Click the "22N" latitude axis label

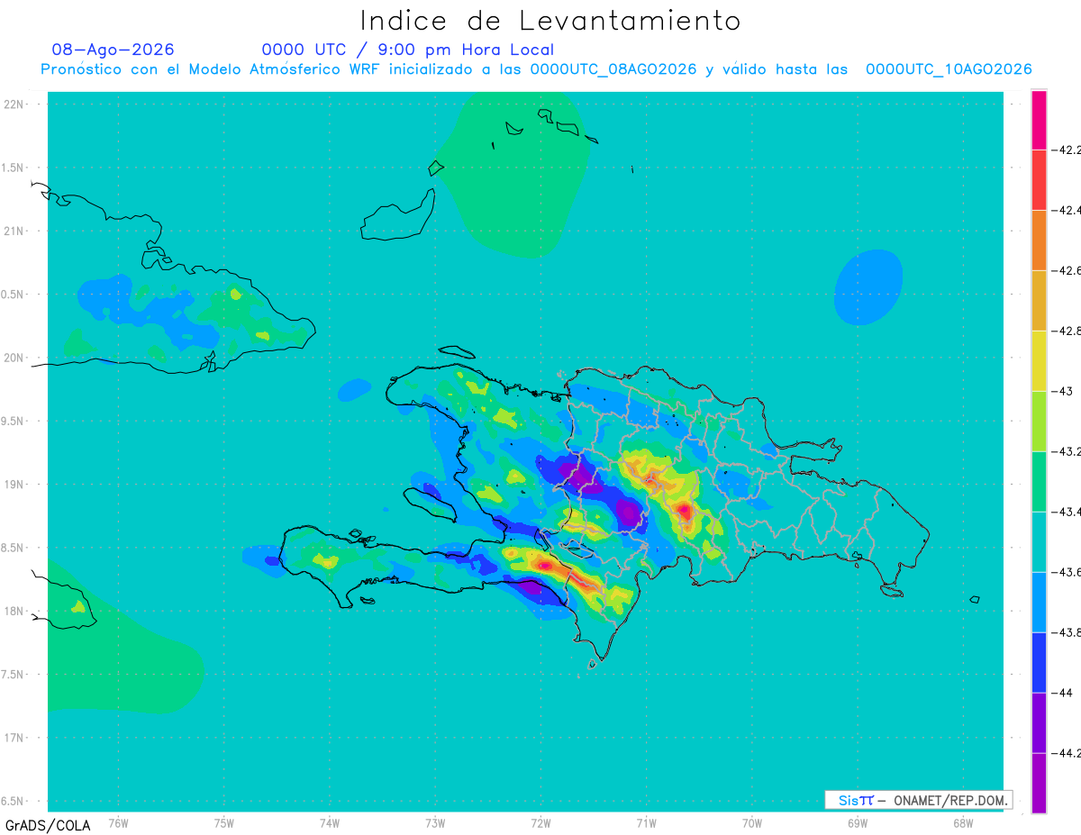click(14, 104)
